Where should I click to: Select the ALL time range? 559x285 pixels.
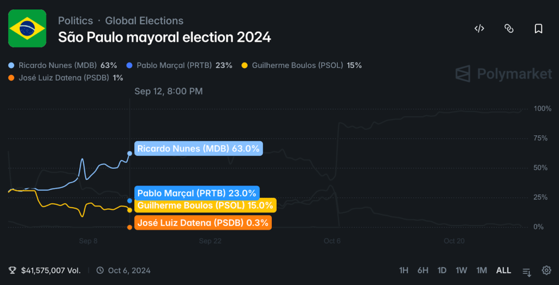click(503, 270)
